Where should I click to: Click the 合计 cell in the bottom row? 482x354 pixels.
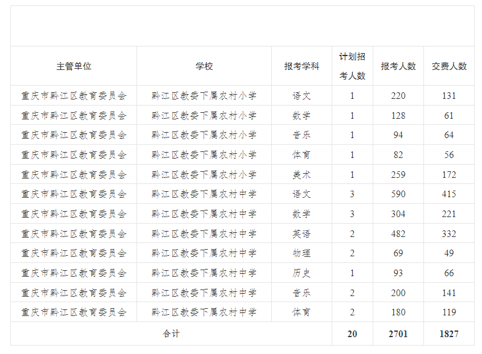(x=171, y=333)
